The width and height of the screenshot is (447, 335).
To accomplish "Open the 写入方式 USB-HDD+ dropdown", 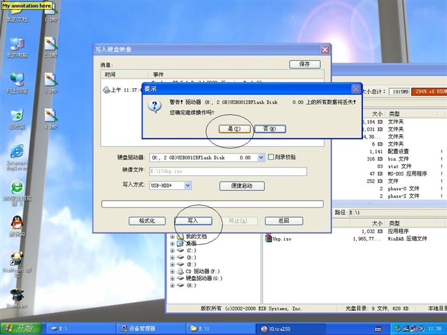I will [x=187, y=186].
